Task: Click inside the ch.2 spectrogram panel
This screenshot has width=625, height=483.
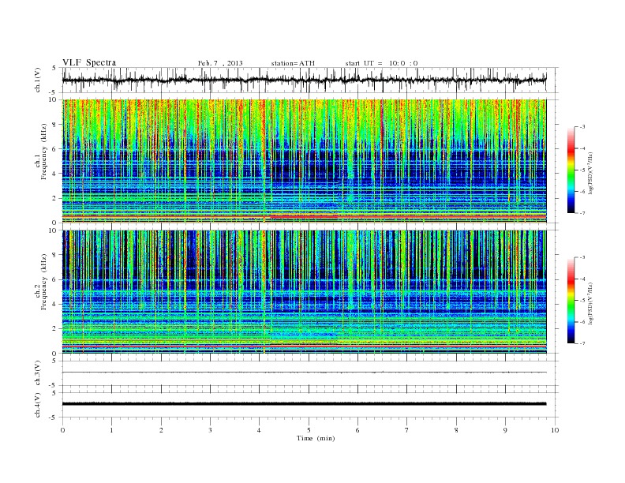Action: pyautogui.click(x=305, y=292)
